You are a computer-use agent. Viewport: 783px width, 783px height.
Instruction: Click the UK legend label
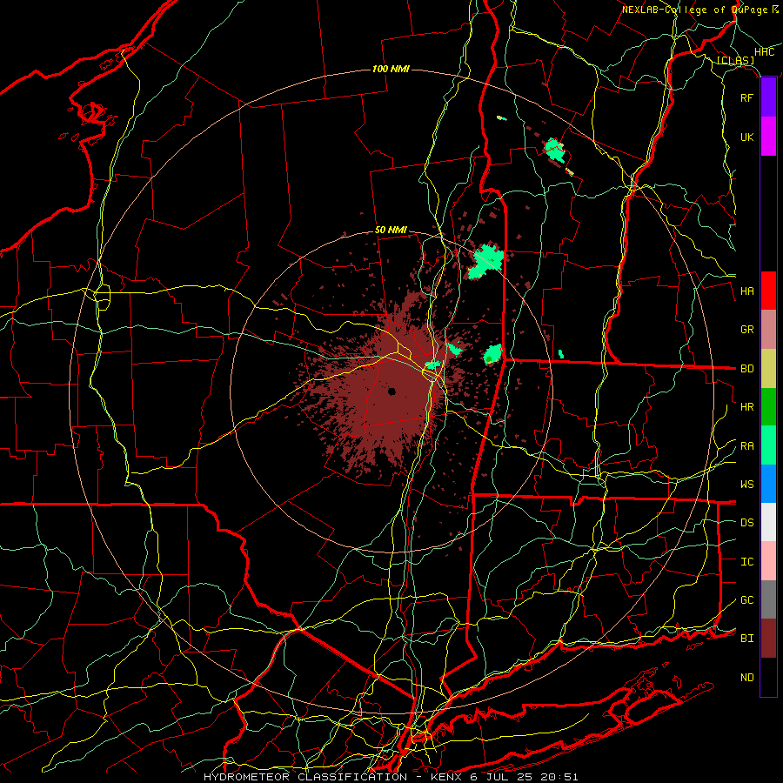746,137
